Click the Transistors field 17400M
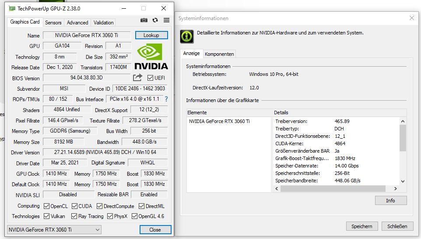This screenshot has height=239, width=421. pos(119,67)
